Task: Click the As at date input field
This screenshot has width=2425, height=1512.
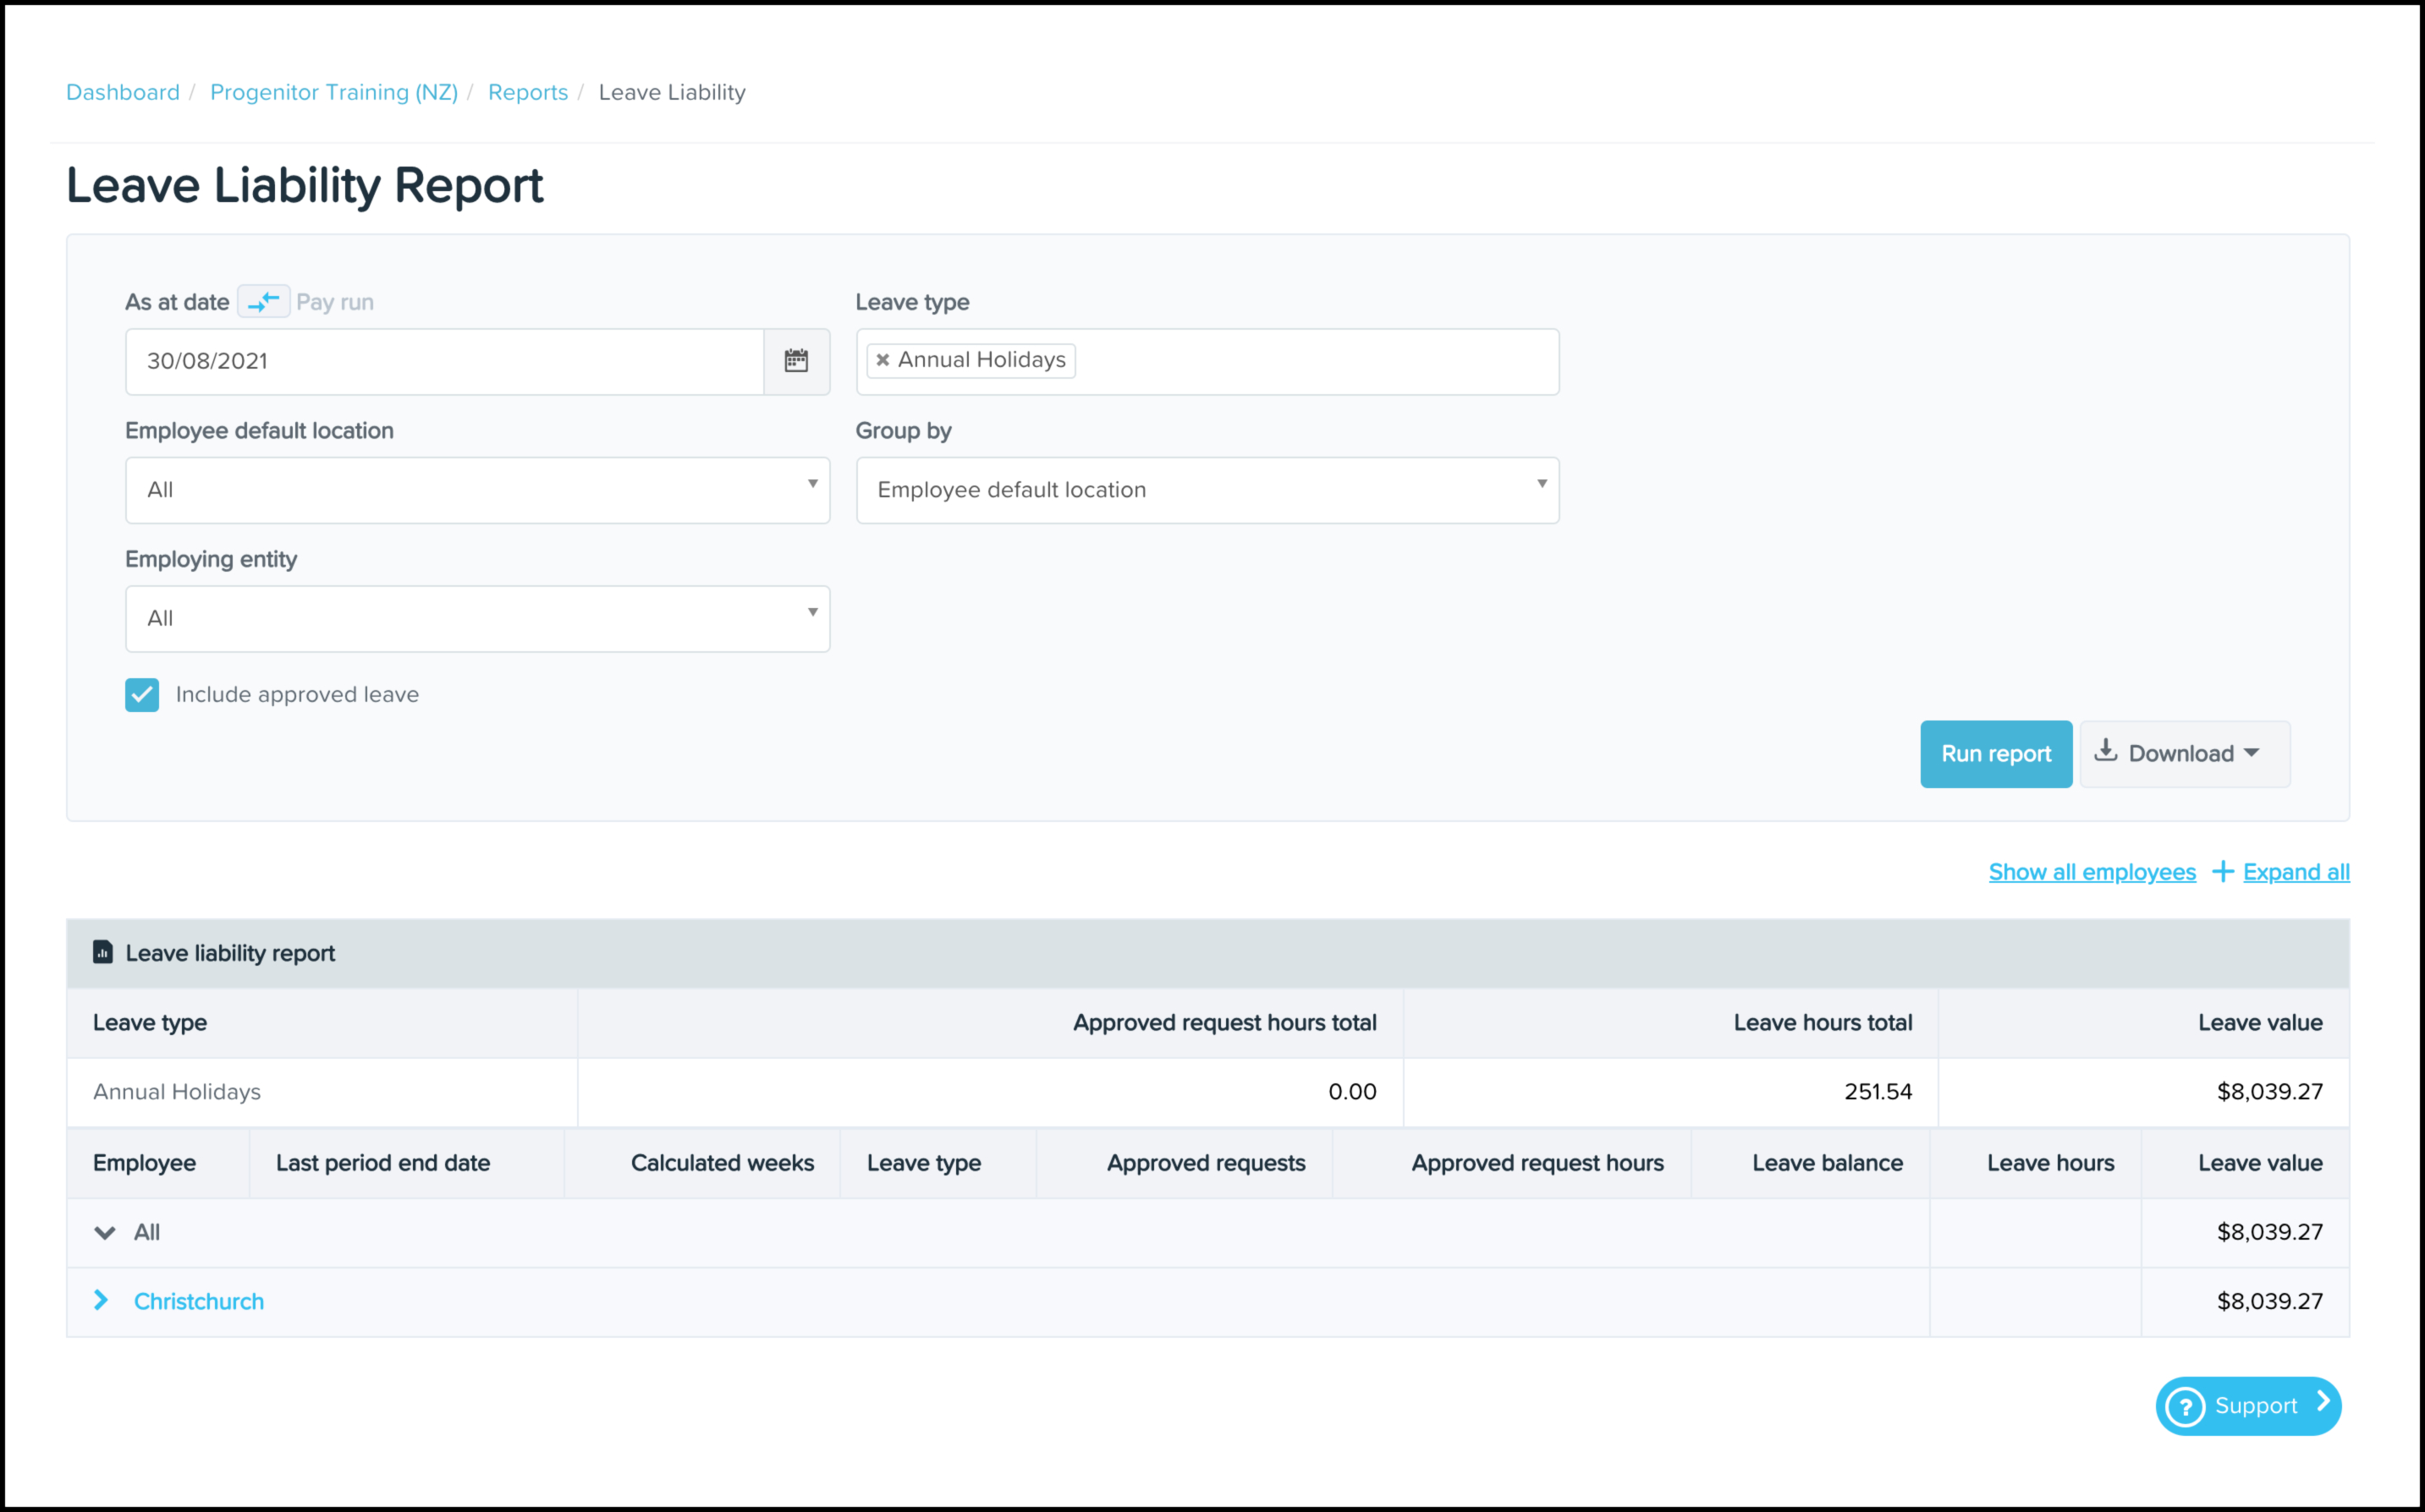Action: [445, 361]
